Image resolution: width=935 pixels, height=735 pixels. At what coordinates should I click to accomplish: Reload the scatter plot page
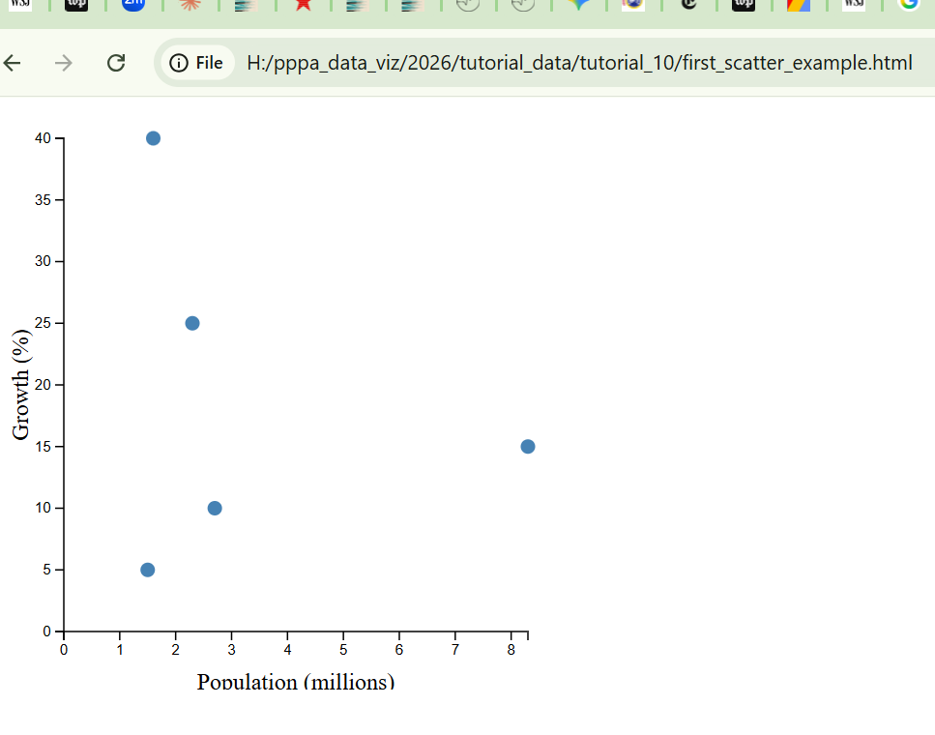tap(116, 63)
